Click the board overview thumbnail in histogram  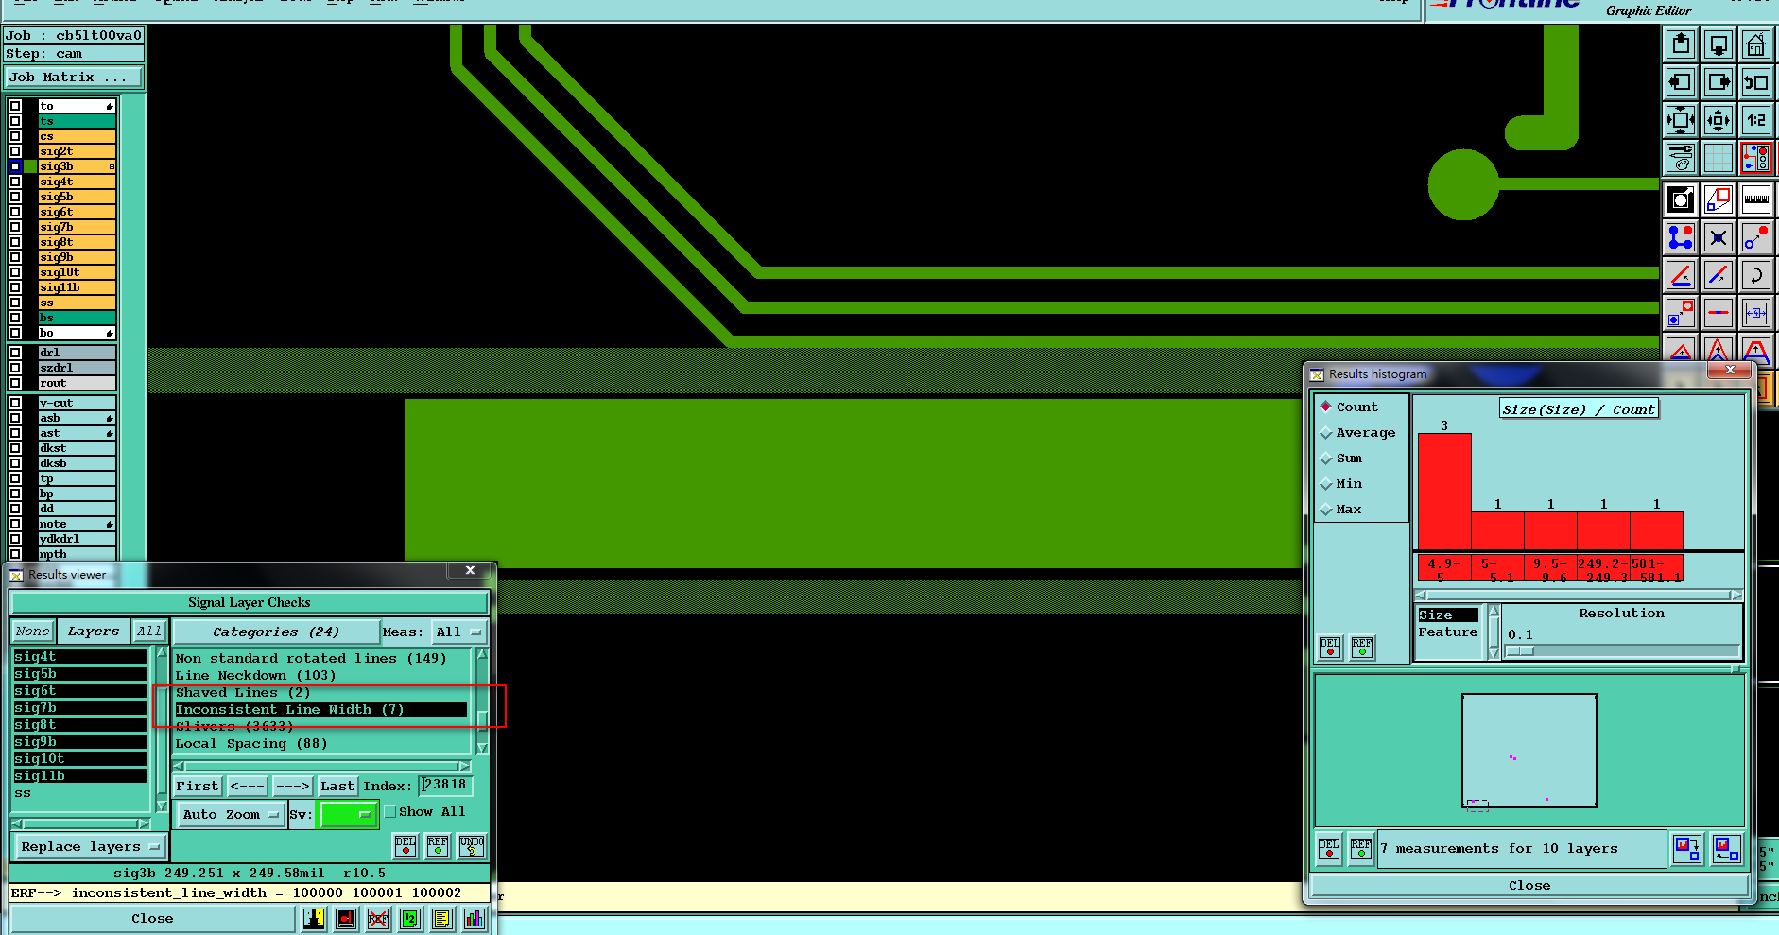(x=1529, y=751)
